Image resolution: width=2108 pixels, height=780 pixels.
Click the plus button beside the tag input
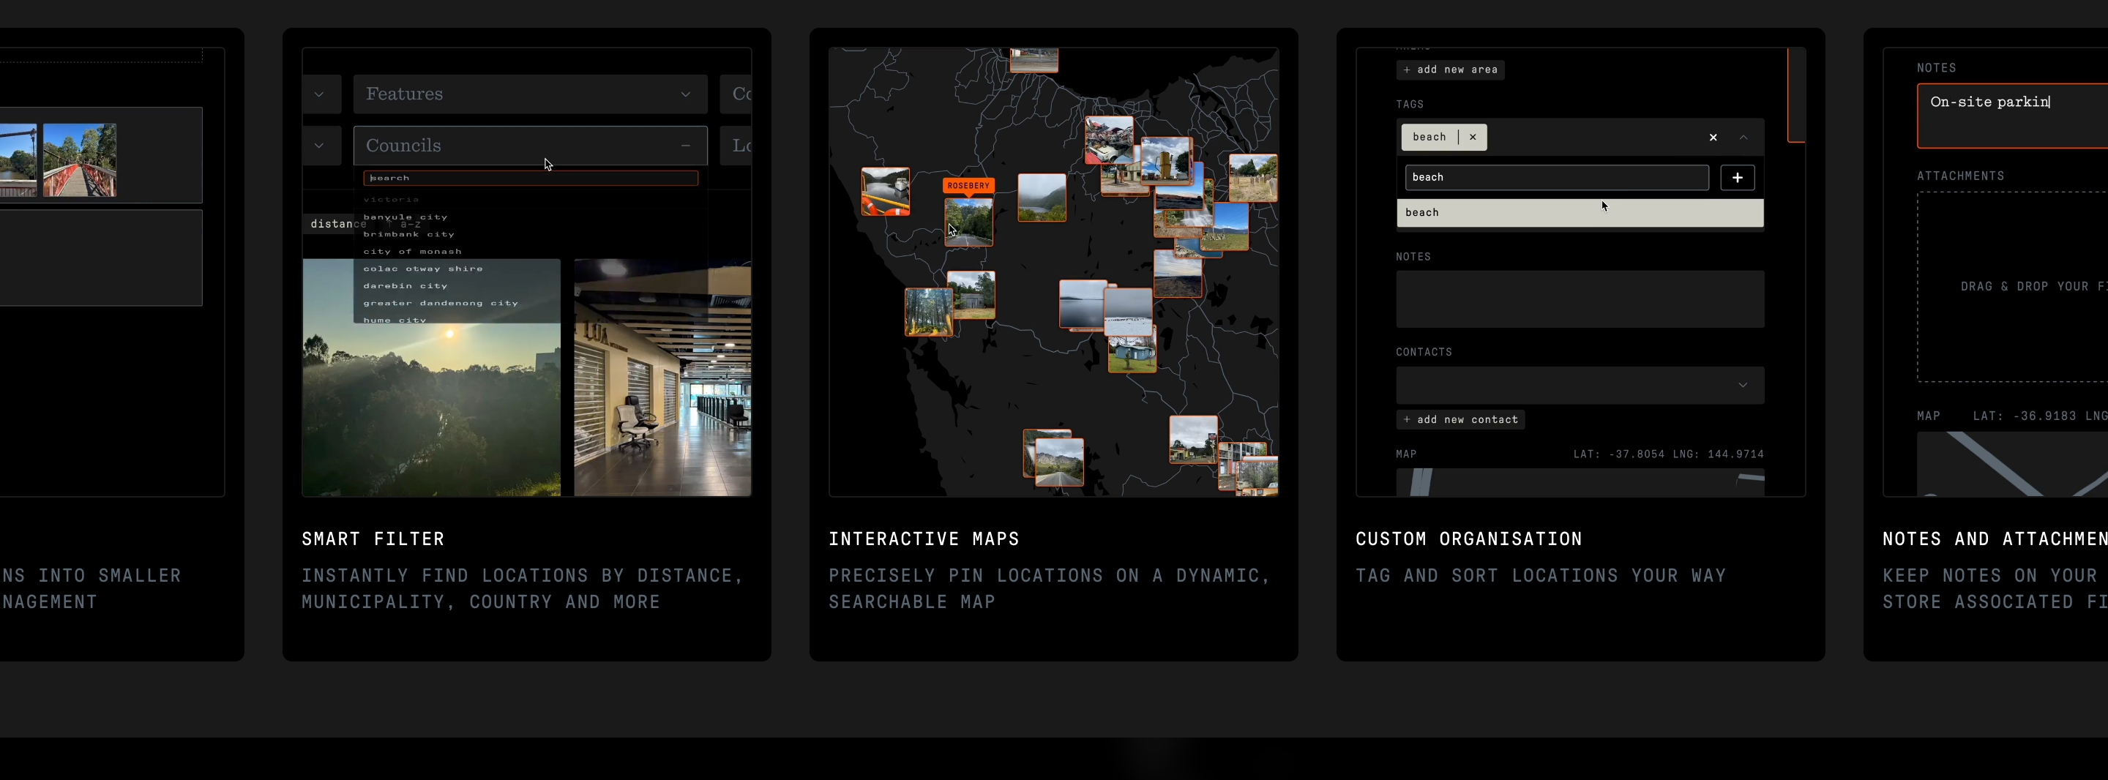[1736, 178]
